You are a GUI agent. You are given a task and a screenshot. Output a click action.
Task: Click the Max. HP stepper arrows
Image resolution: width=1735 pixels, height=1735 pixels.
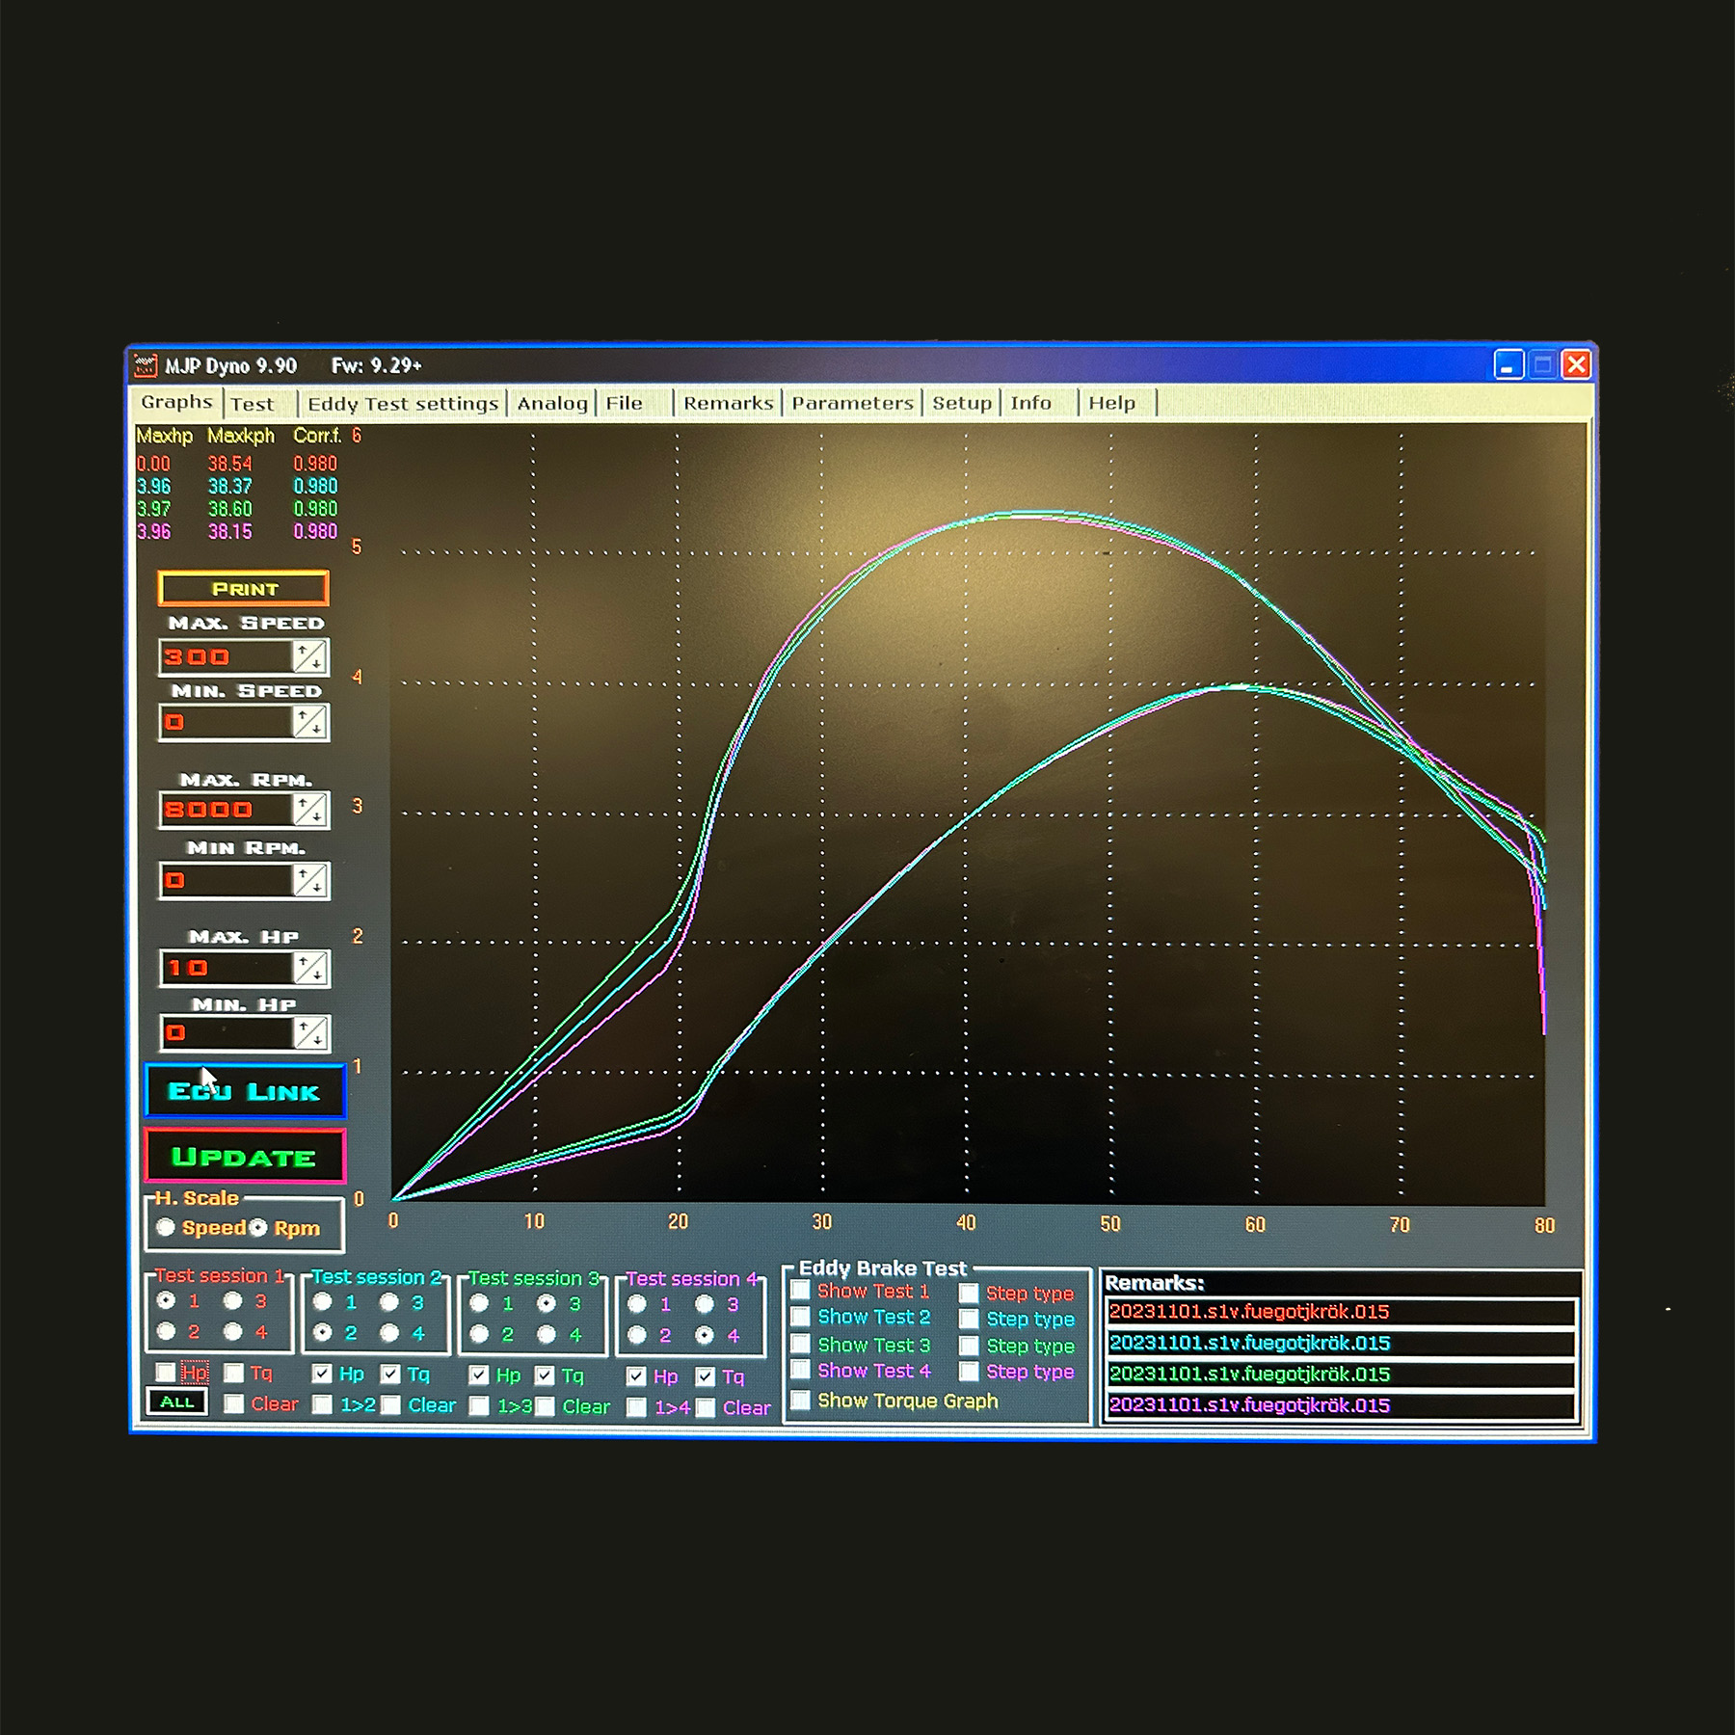310,968
